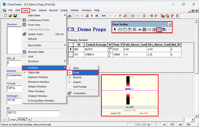
Task: Click the Save icon in main toolbar
Action: coord(15,16)
